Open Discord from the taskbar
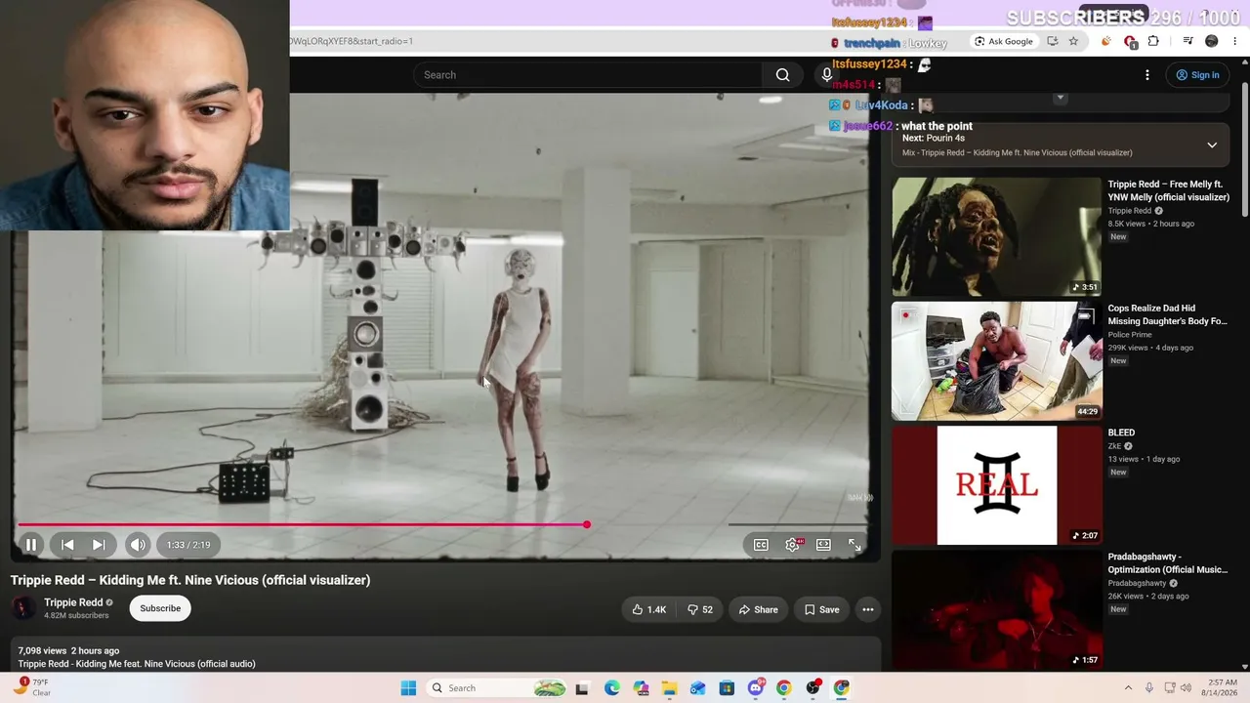This screenshot has height=703, width=1250. coord(755,688)
